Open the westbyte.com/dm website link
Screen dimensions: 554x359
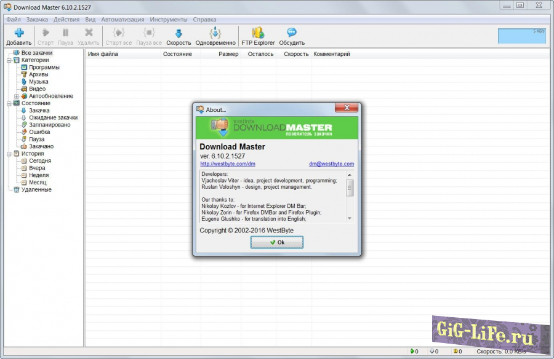[x=227, y=164]
